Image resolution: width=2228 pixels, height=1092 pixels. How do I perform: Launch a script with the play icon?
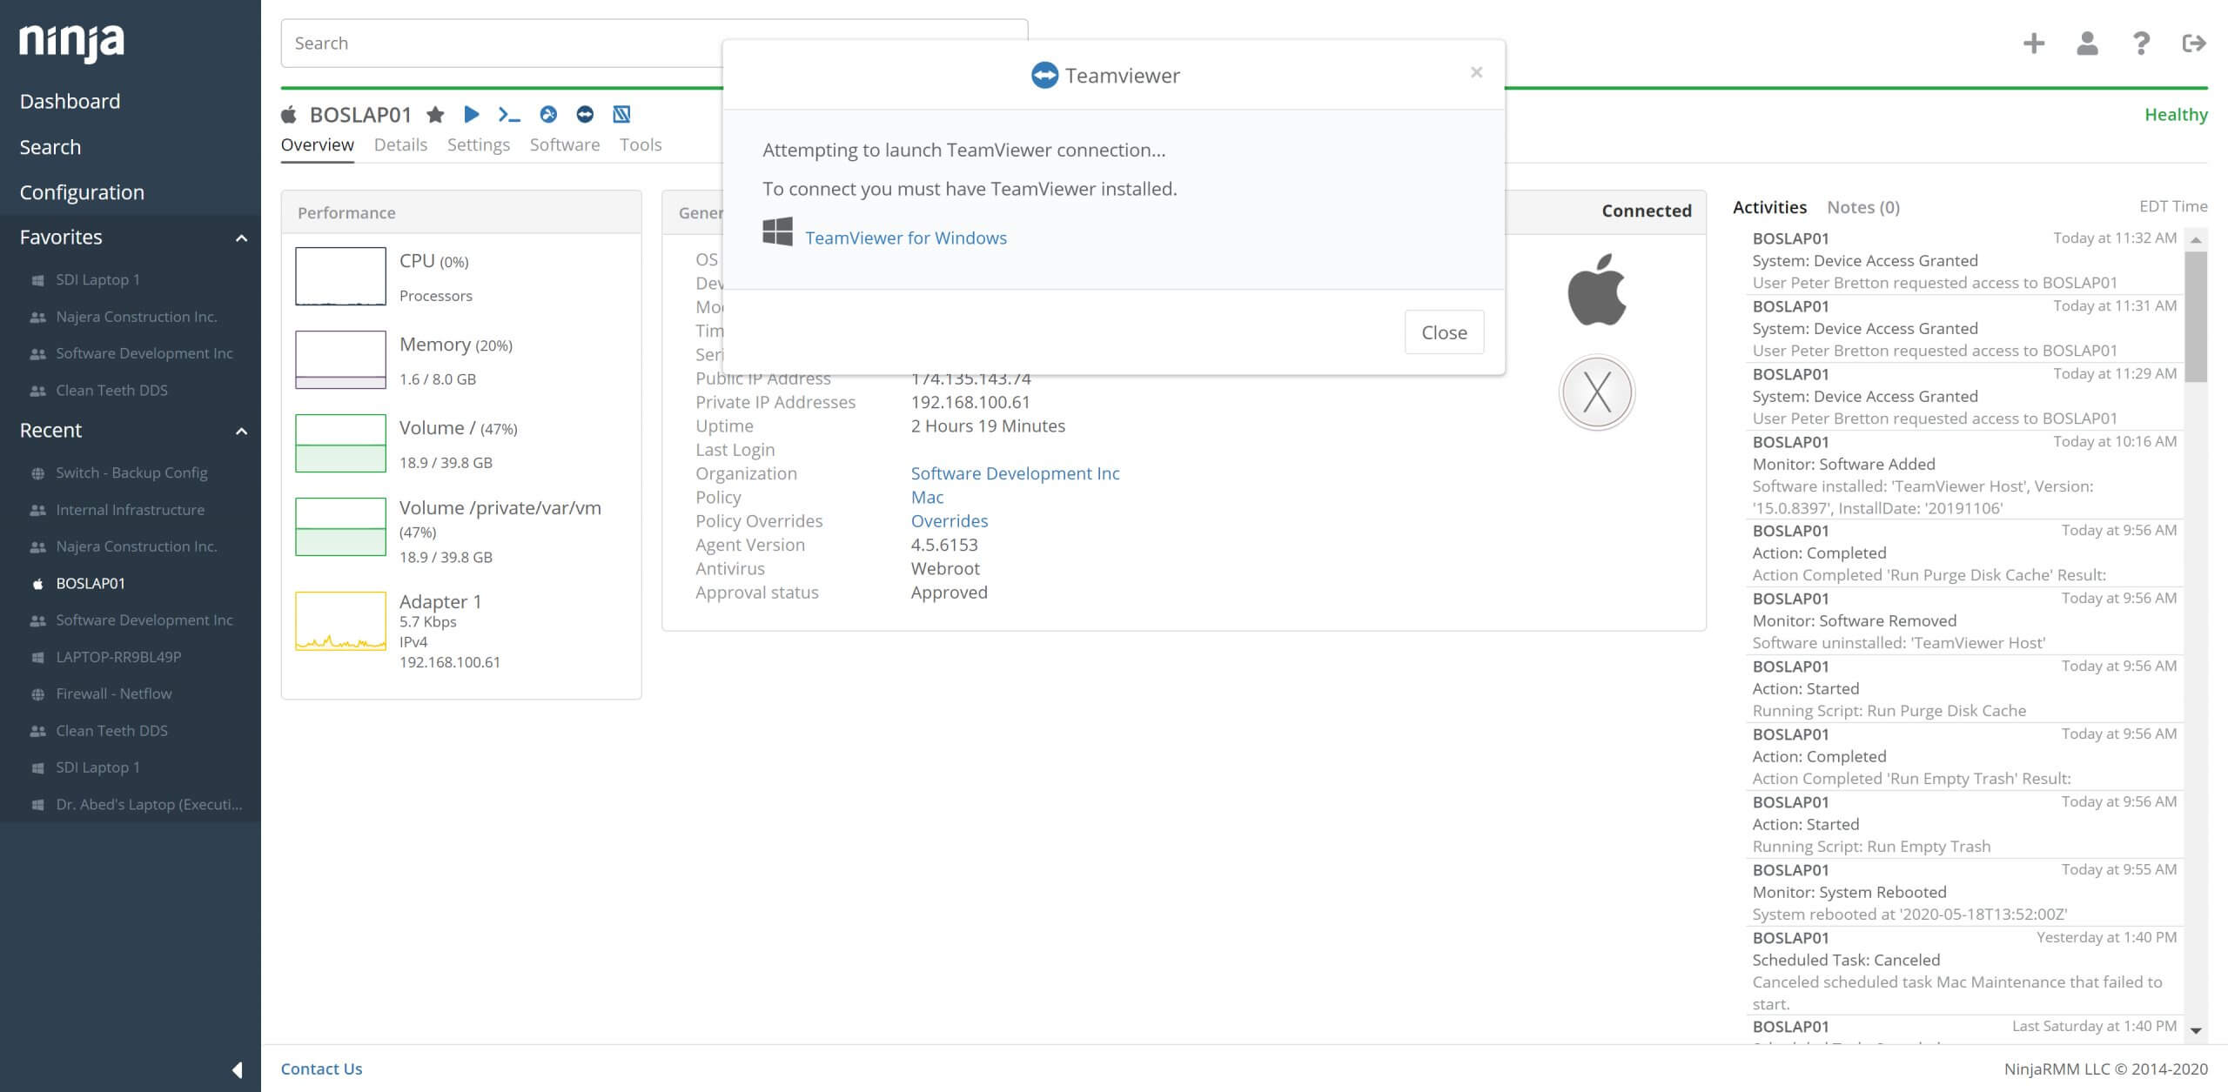click(472, 114)
